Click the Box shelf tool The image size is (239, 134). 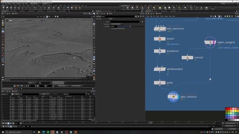click(x=3, y=8)
